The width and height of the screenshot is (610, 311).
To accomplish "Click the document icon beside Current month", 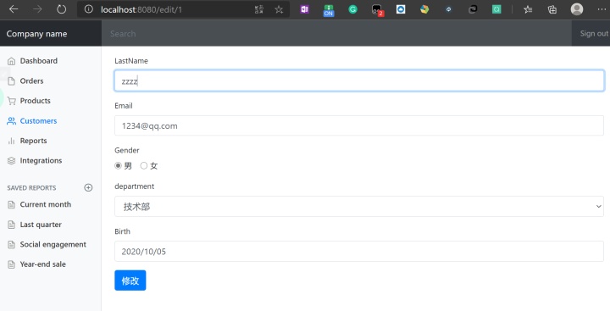I will [12, 205].
